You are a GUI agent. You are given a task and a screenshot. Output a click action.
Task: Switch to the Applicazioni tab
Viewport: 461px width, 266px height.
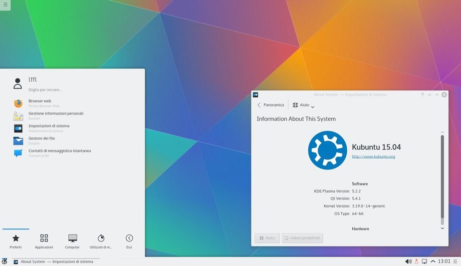click(44, 240)
